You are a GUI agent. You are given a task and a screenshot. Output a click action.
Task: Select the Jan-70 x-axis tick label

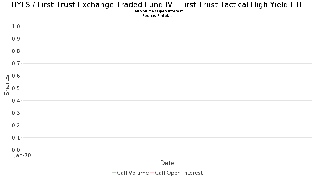(x=23, y=155)
